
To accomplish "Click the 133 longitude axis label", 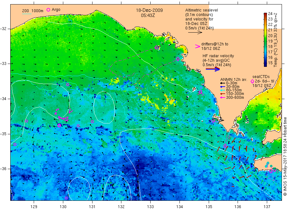I will pyautogui.click(x=150, y=207).
